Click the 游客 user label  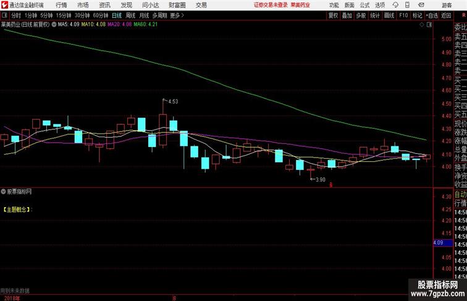point(447,5)
